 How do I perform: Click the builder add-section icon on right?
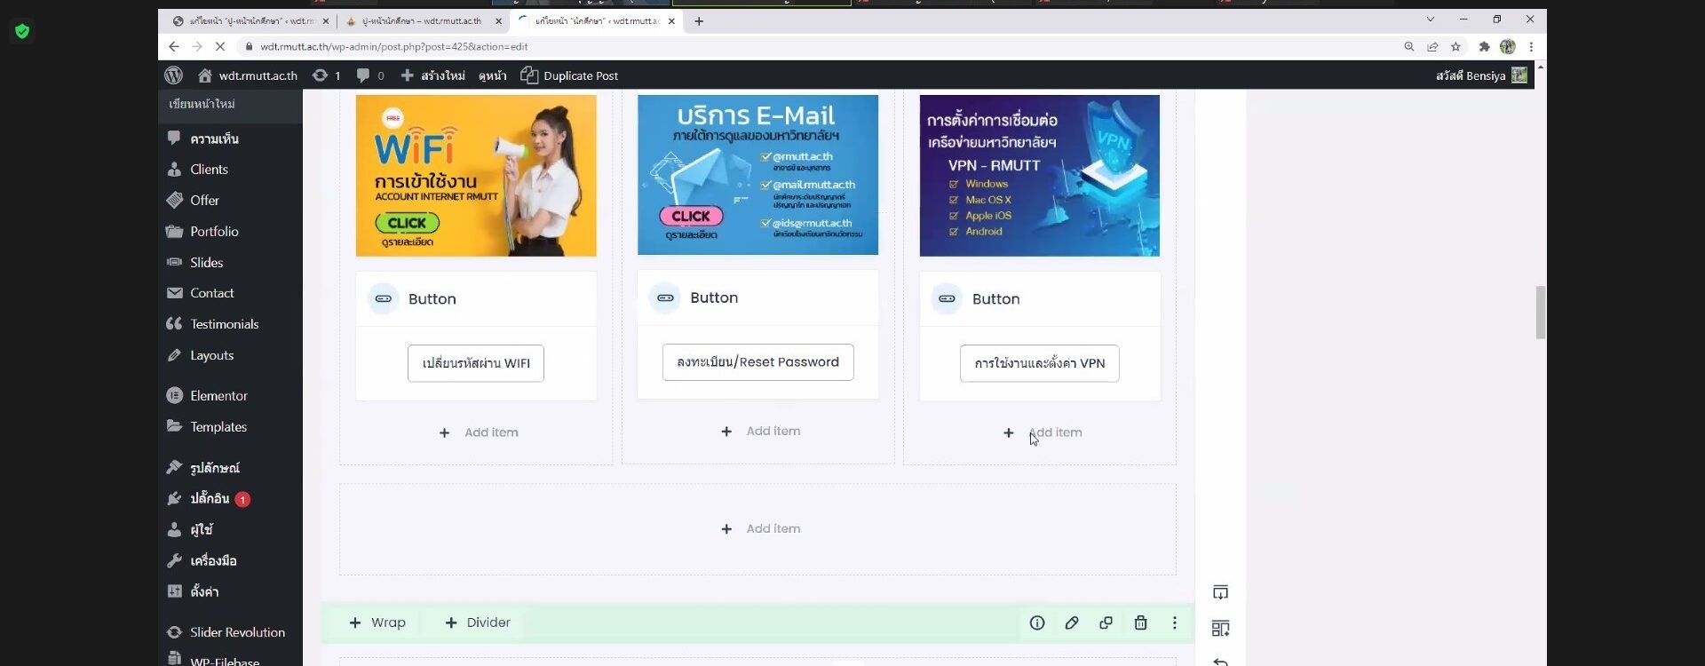coord(1220,592)
